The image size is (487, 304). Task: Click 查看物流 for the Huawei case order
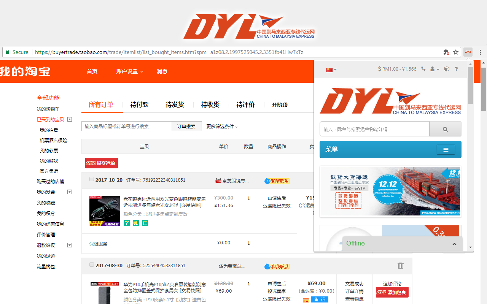(x=354, y=299)
